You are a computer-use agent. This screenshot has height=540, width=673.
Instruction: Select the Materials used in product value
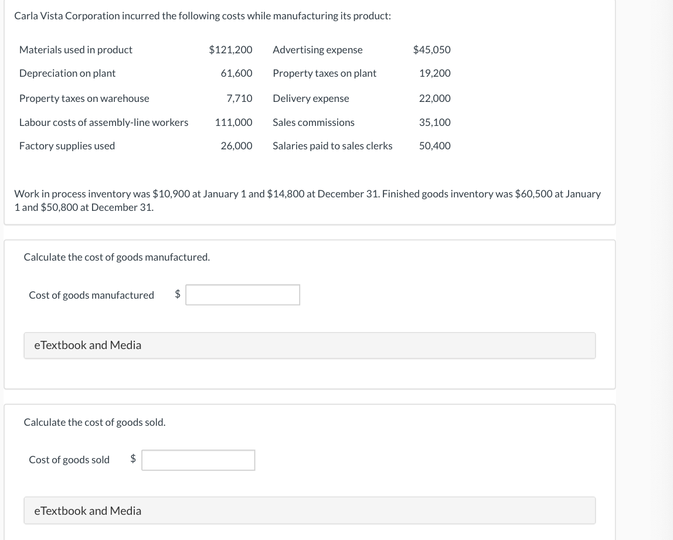pyautogui.click(x=230, y=49)
